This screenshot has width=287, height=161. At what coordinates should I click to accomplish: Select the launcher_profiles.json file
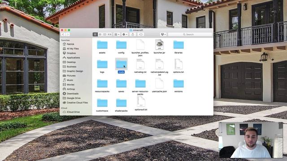[140, 45]
